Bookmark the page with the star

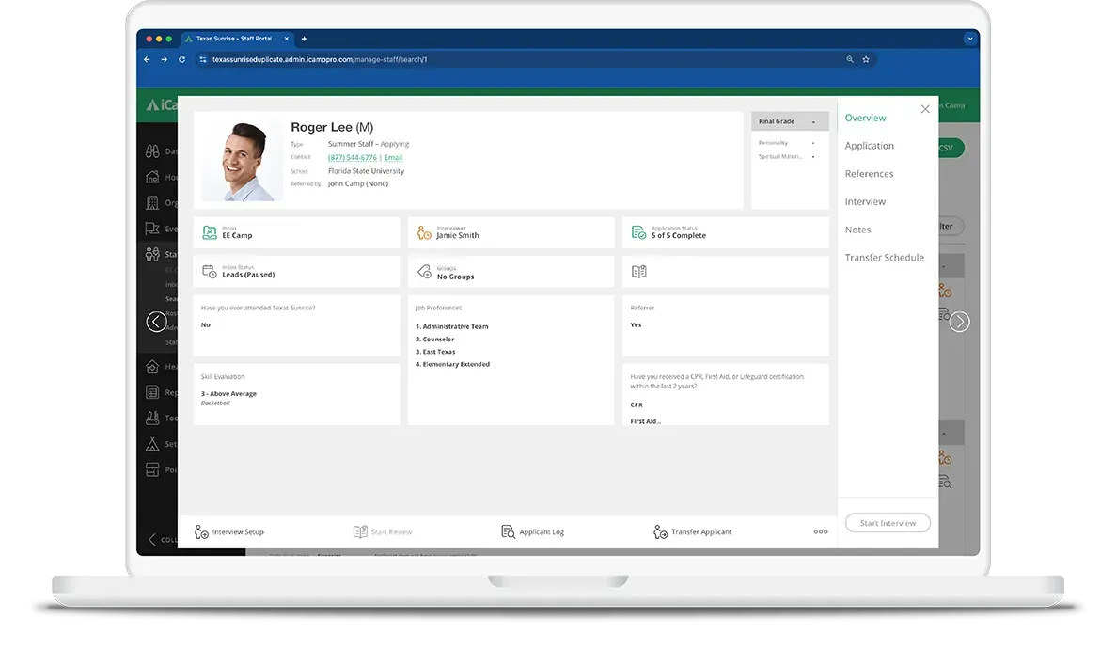(x=866, y=60)
